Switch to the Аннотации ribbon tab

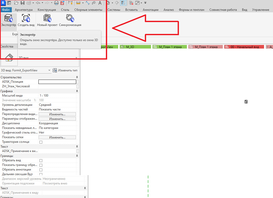[151, 10]
